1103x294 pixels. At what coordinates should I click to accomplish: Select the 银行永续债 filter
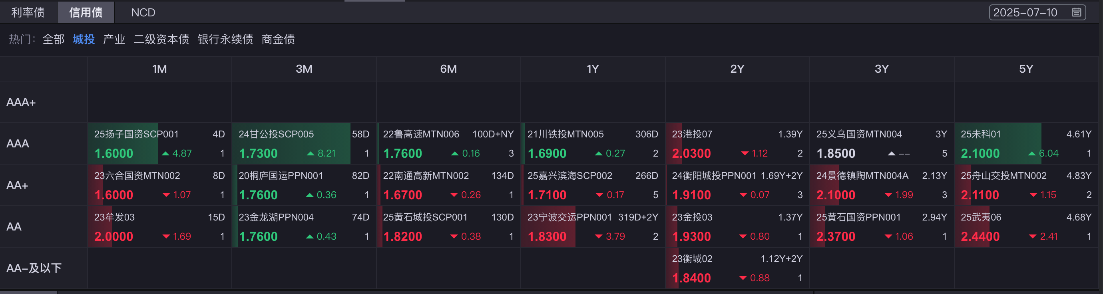click(225, 40)
